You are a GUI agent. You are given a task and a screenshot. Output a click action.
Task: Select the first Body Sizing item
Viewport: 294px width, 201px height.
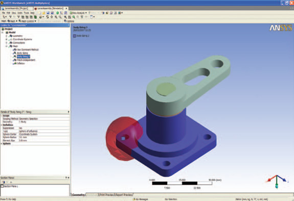22,53
